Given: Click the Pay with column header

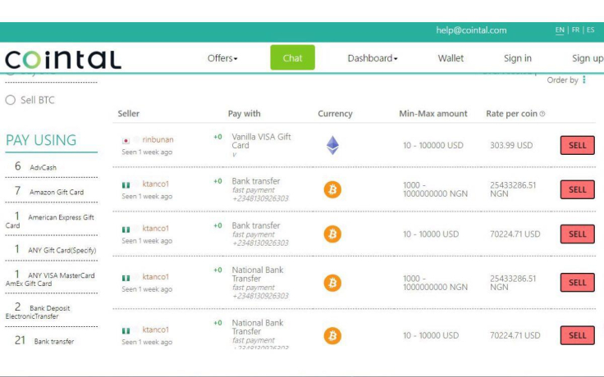Looking at the screenshot, I should coord(245,113).
